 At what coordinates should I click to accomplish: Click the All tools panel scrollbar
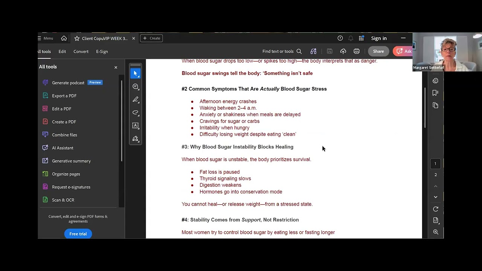[122, 120]
